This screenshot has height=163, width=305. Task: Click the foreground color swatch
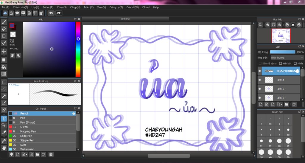12,26
